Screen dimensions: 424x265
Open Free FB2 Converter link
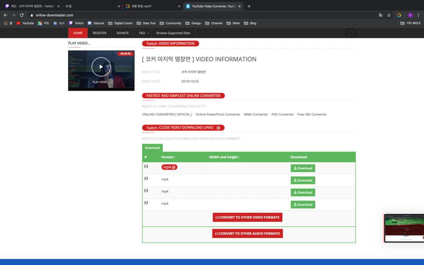312,115
